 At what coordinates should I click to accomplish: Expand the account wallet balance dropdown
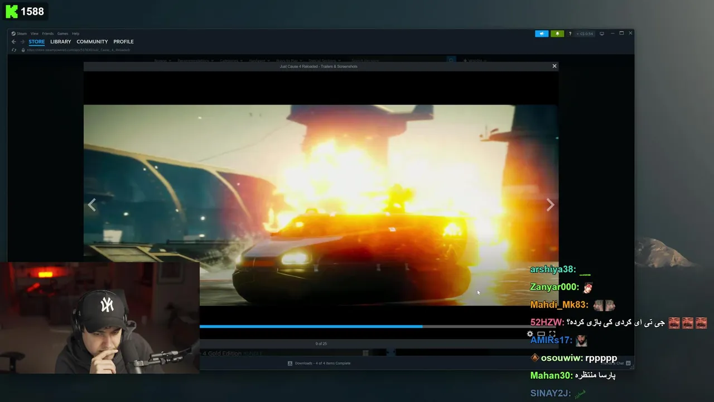585,33
